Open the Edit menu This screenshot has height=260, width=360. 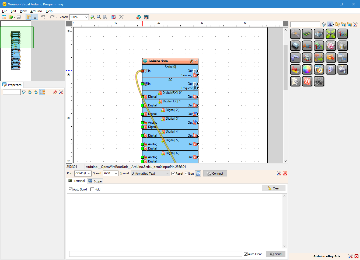(13, 11)
